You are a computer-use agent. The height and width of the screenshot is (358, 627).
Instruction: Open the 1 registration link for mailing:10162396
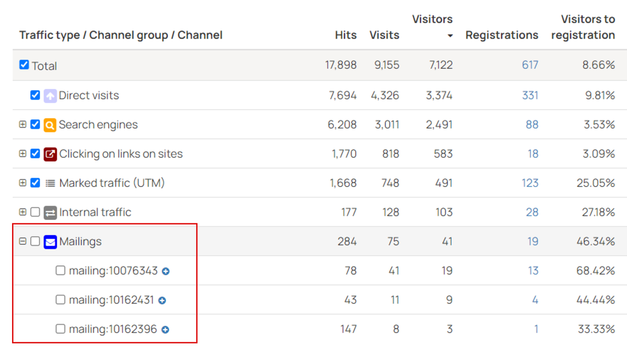tap(536, 330)
